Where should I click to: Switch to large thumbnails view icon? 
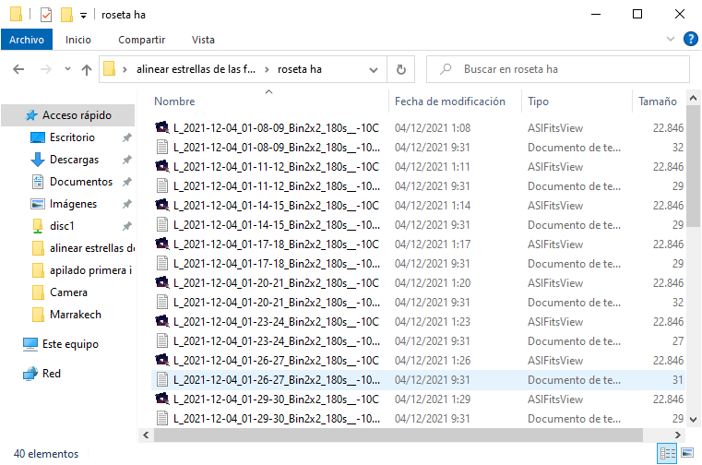click(687, 453)
